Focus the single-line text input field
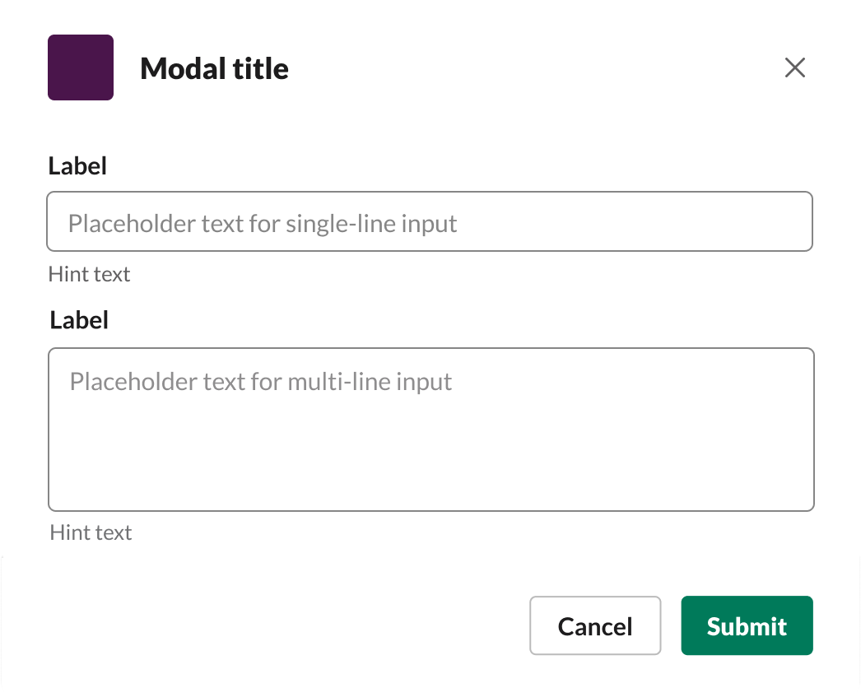 pyautogui.click(x=430, y=221)
